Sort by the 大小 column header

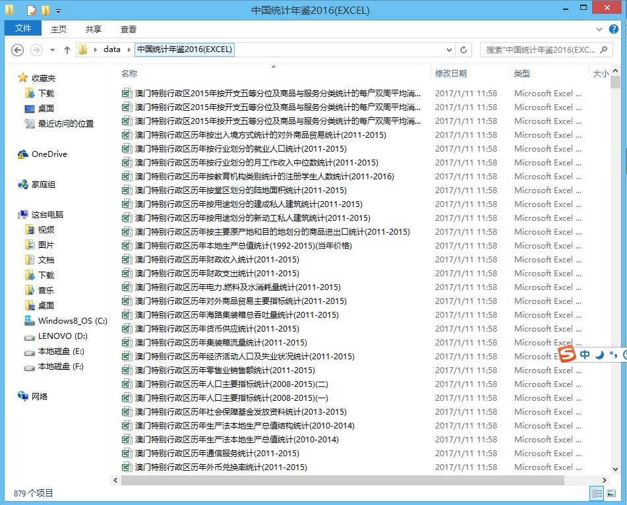601,74
